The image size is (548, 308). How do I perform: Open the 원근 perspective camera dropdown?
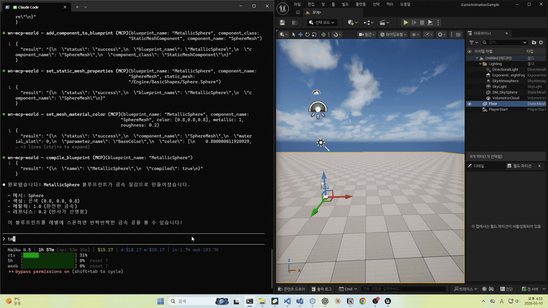(366, 35)
